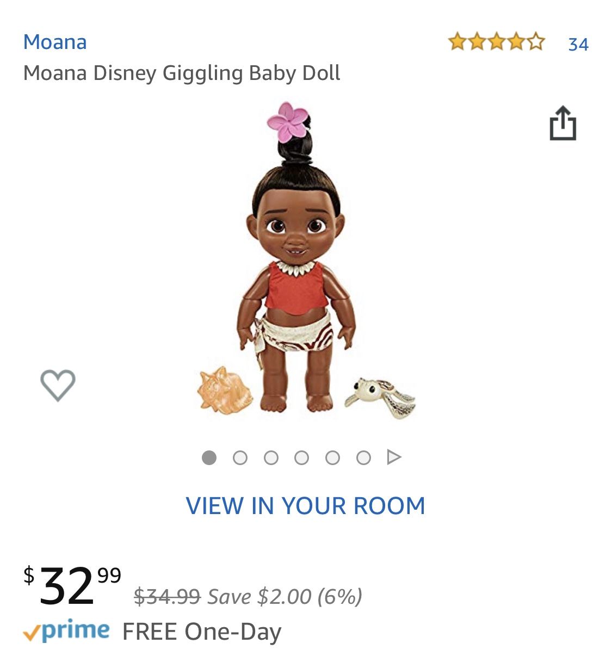Go to the fifth carousel image dot

[x=332, y=458]
